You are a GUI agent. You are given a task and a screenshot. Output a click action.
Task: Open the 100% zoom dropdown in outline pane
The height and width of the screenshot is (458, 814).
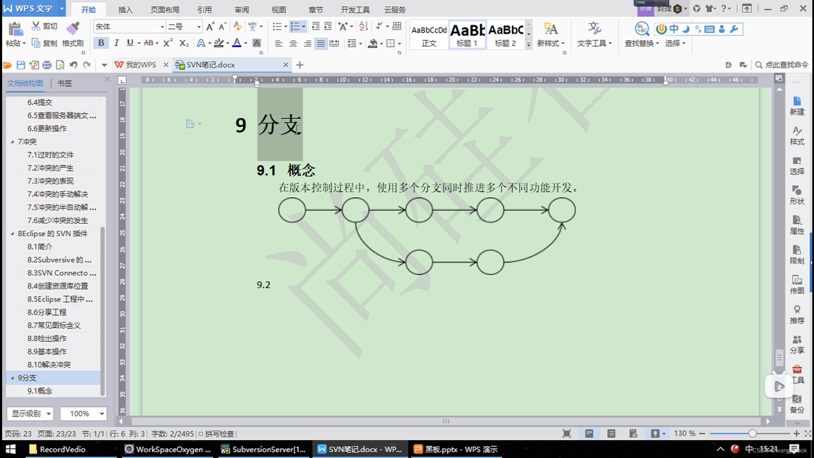(83, 413)
